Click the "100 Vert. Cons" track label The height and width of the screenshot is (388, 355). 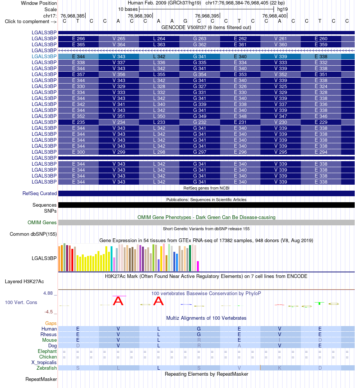click(21, 303)
